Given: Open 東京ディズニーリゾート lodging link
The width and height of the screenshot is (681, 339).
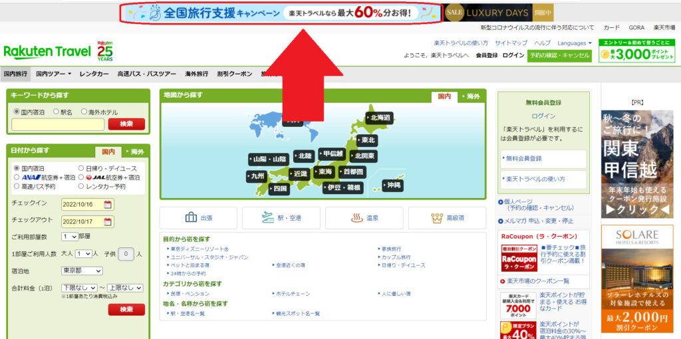Looking at the screenshot, I should pos(200,249).
